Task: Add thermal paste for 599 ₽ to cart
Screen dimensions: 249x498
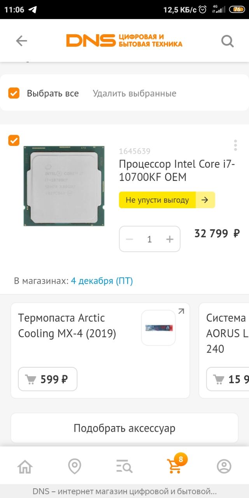Action: 48,379
